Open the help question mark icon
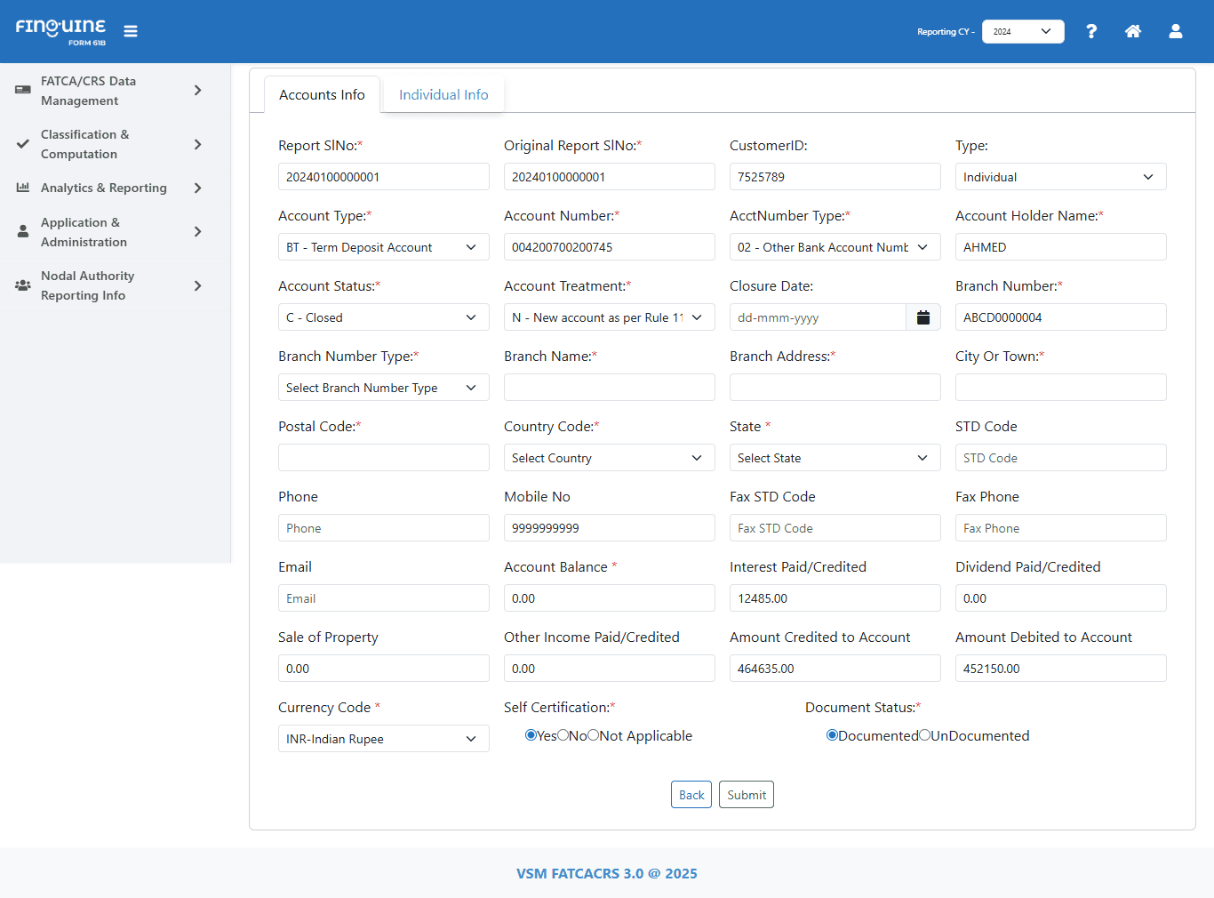Screen dimensions: 1214x898 (1091, 31)
